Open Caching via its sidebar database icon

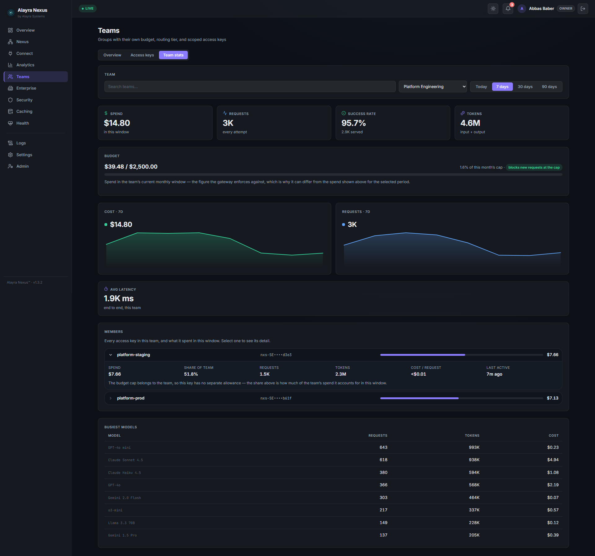pos(10,112)
